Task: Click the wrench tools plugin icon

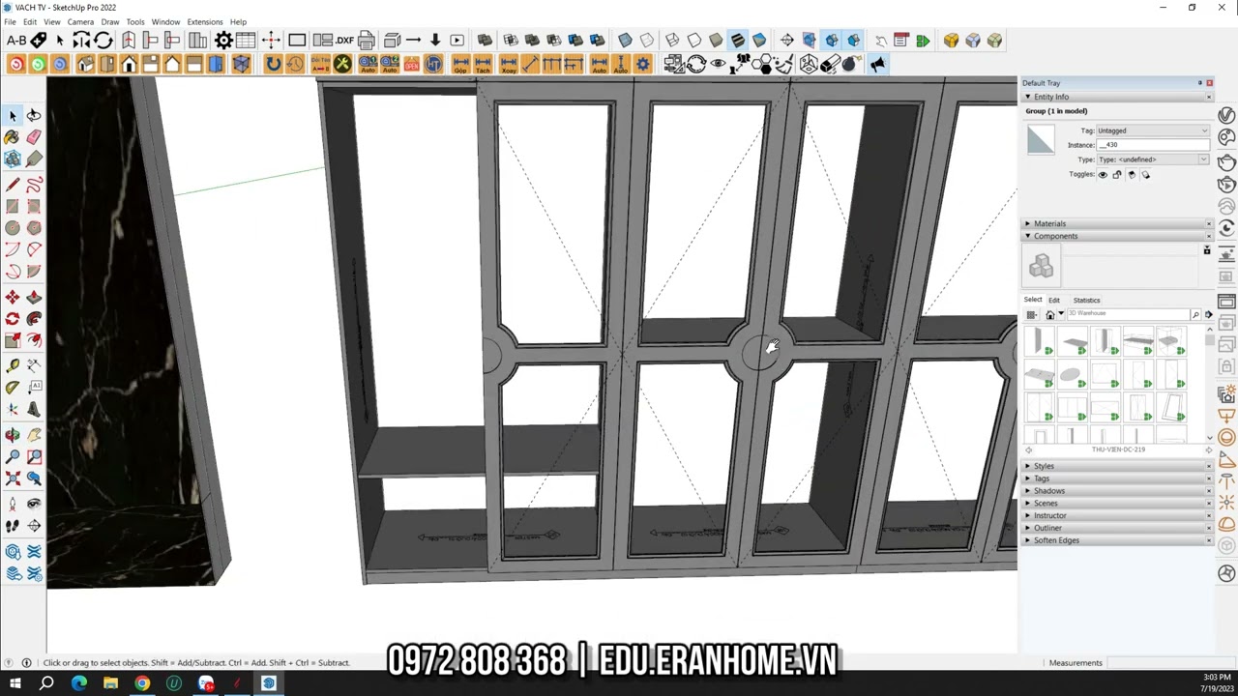Action: point(342,65)
